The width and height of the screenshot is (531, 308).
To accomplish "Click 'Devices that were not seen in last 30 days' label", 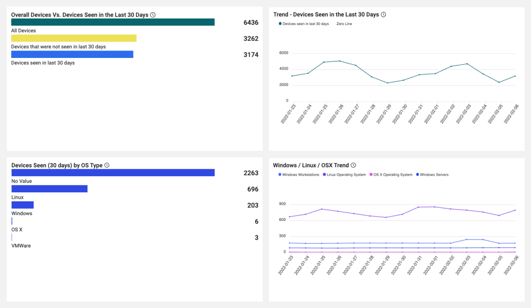I will (x=58, y=47).
